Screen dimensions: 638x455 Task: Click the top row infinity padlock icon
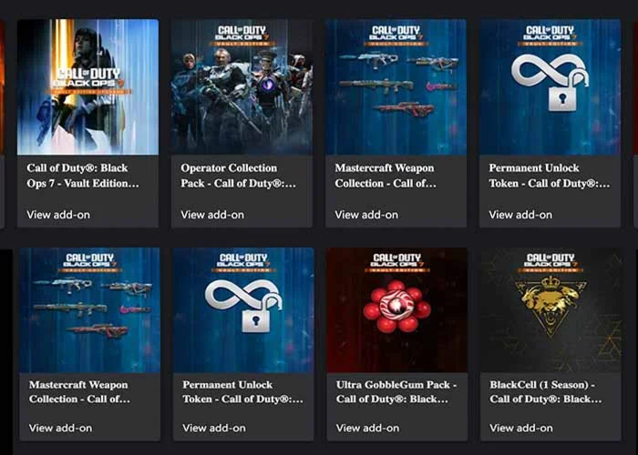(550, 82)
